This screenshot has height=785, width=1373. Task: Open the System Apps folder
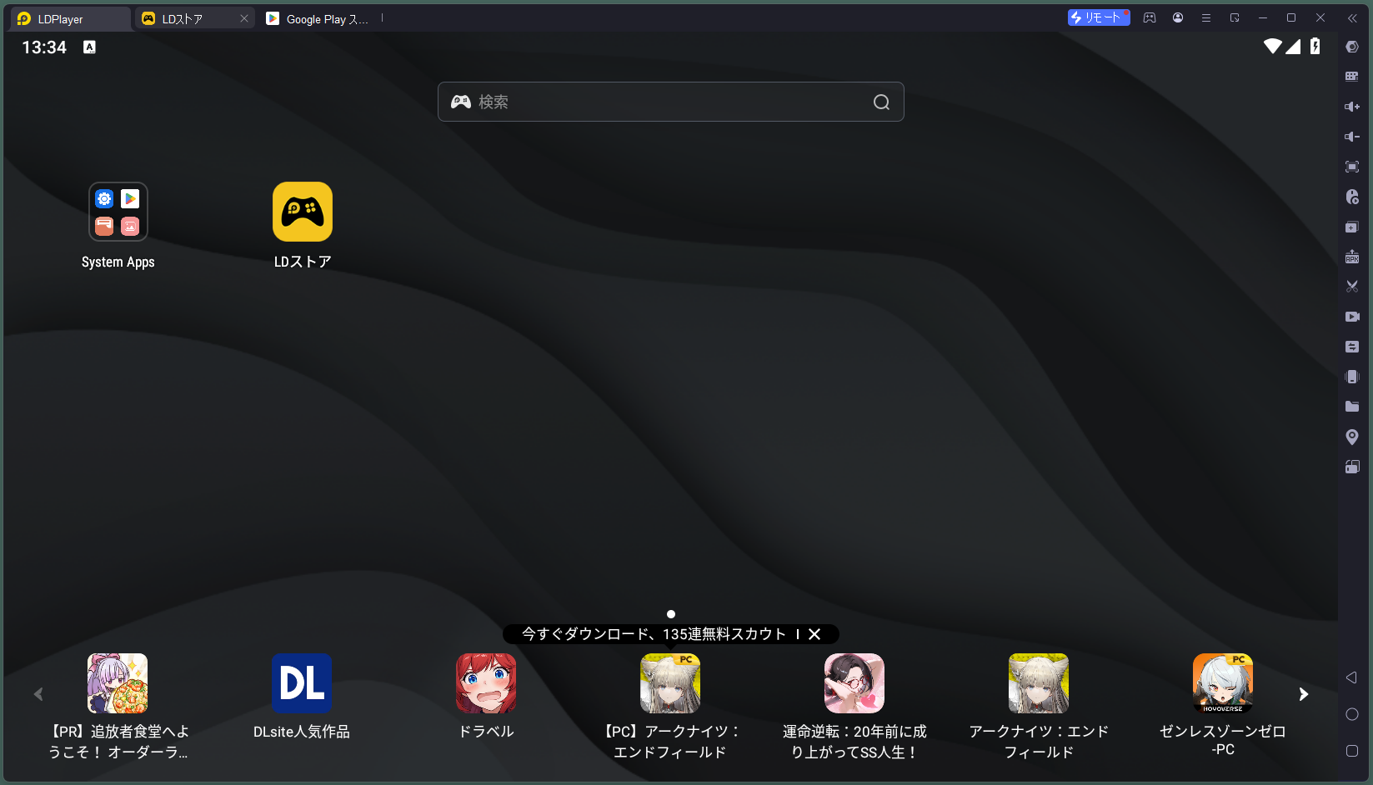[x=118, y=212]
